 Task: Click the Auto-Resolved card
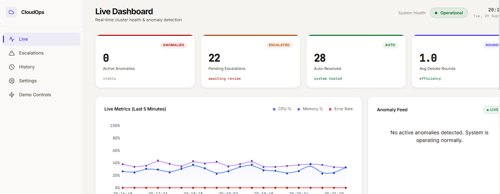tap(356, 61)
